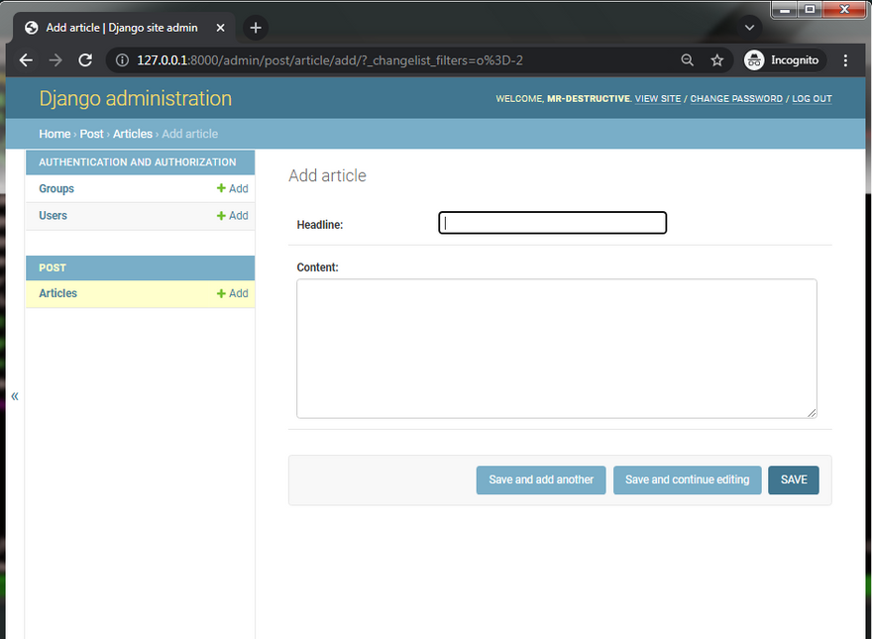
Task: Open a new browser tab with plus icon
Action: 256,28
